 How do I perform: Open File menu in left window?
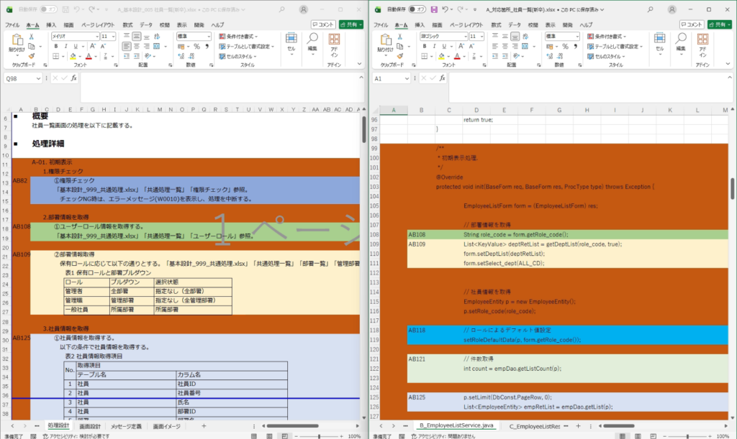click(12, 25)
